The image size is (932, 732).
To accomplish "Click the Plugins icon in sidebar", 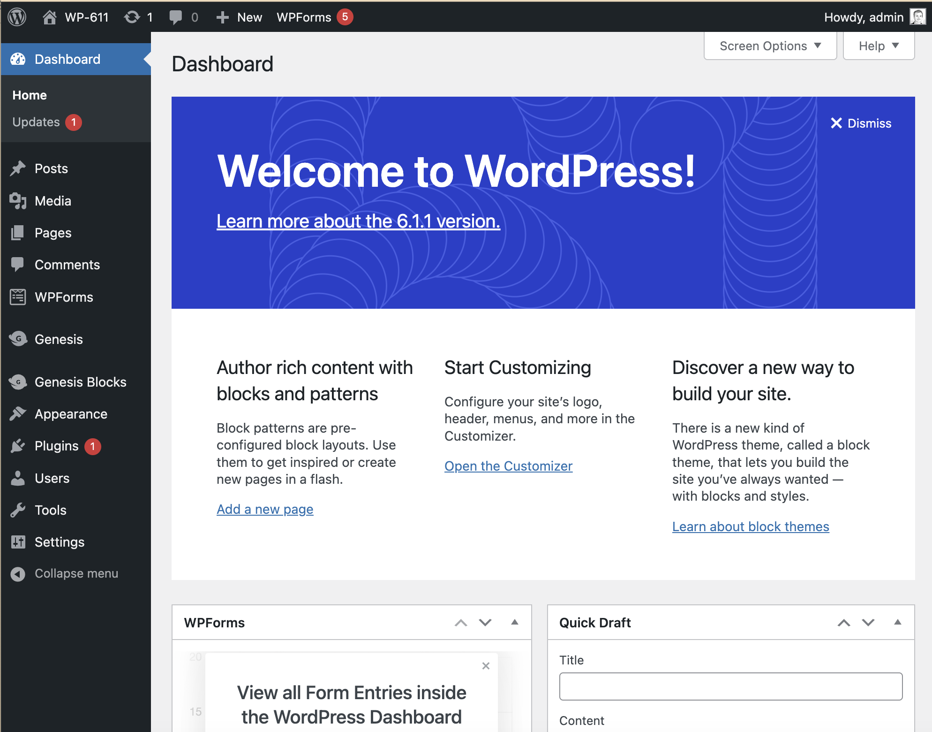I will click(x=19, y=446).
